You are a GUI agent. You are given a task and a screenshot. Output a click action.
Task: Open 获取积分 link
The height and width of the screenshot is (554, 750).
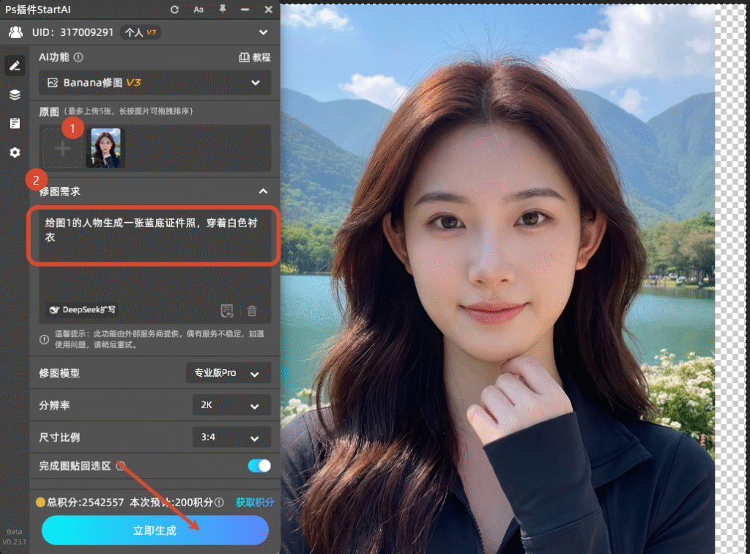[x=255, y=503]
